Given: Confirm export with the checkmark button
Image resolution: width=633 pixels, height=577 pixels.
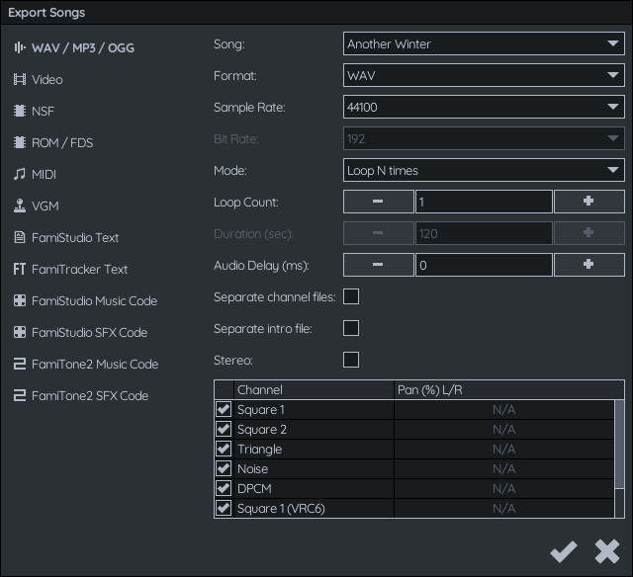Looking at the screenshot, I should click(564, 551).
